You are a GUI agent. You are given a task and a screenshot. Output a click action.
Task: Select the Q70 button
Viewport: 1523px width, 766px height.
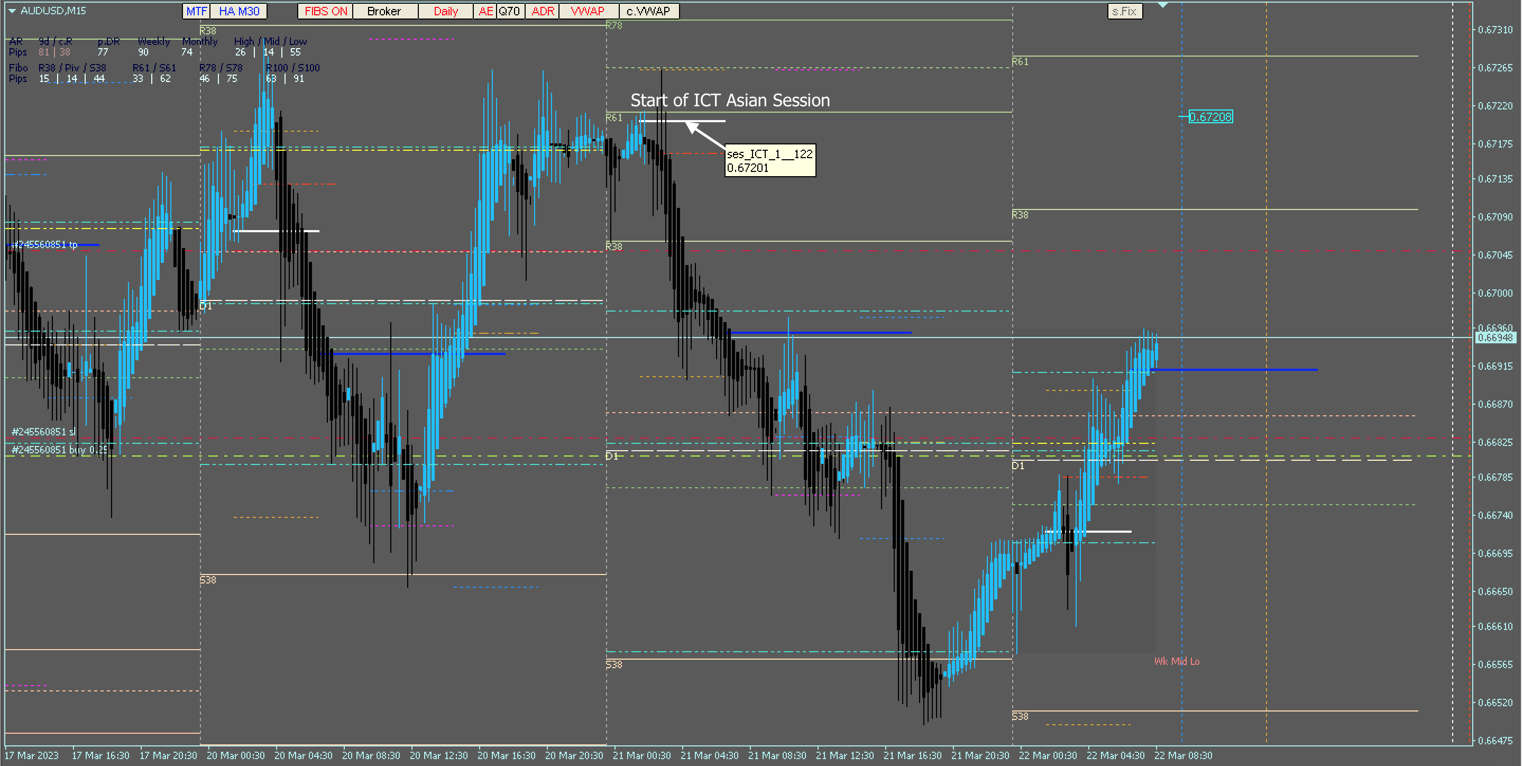[509, 11]
